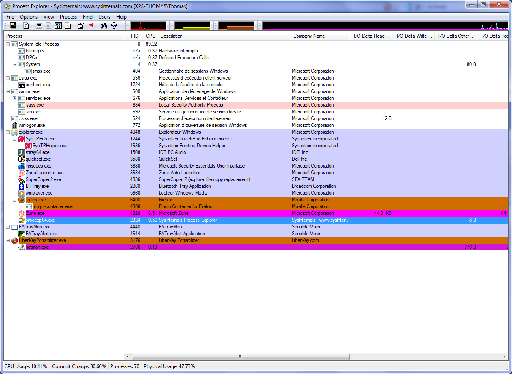Open System Information graph icon in toolbar
The image size is (512, 374).
[39, 26]
